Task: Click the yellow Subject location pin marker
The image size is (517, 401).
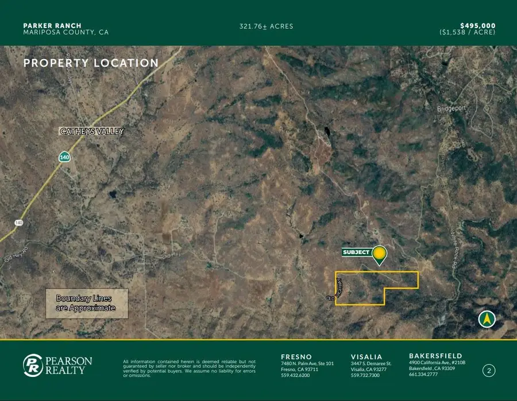Action: tap(379, 254)
